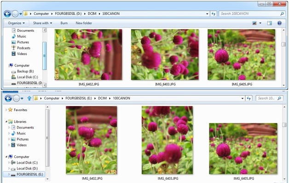The image size is (289, 183).
Task: Select DCIM breadcrumb in bottom window
Action: [103, 98]
